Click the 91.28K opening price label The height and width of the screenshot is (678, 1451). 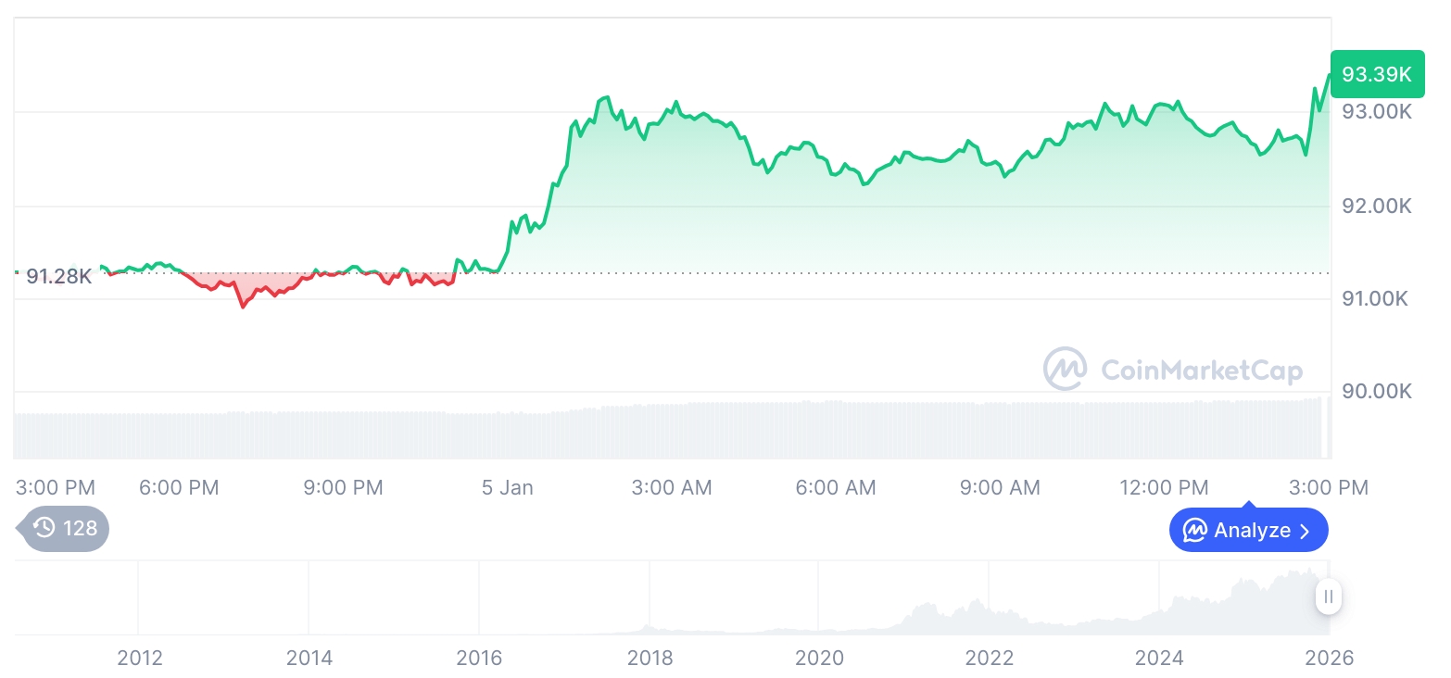coord(58,276)
